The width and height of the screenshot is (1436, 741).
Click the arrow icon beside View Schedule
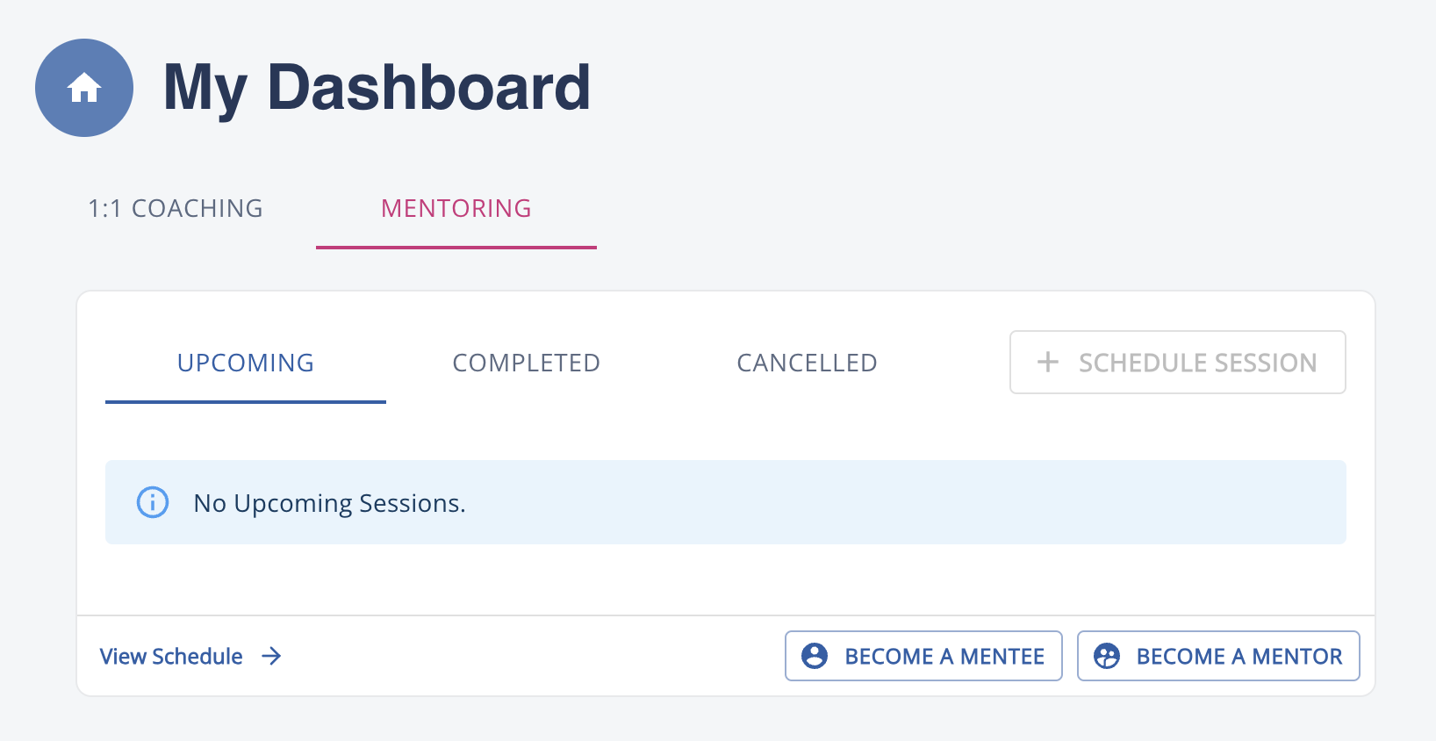click(x=271, y=656)
